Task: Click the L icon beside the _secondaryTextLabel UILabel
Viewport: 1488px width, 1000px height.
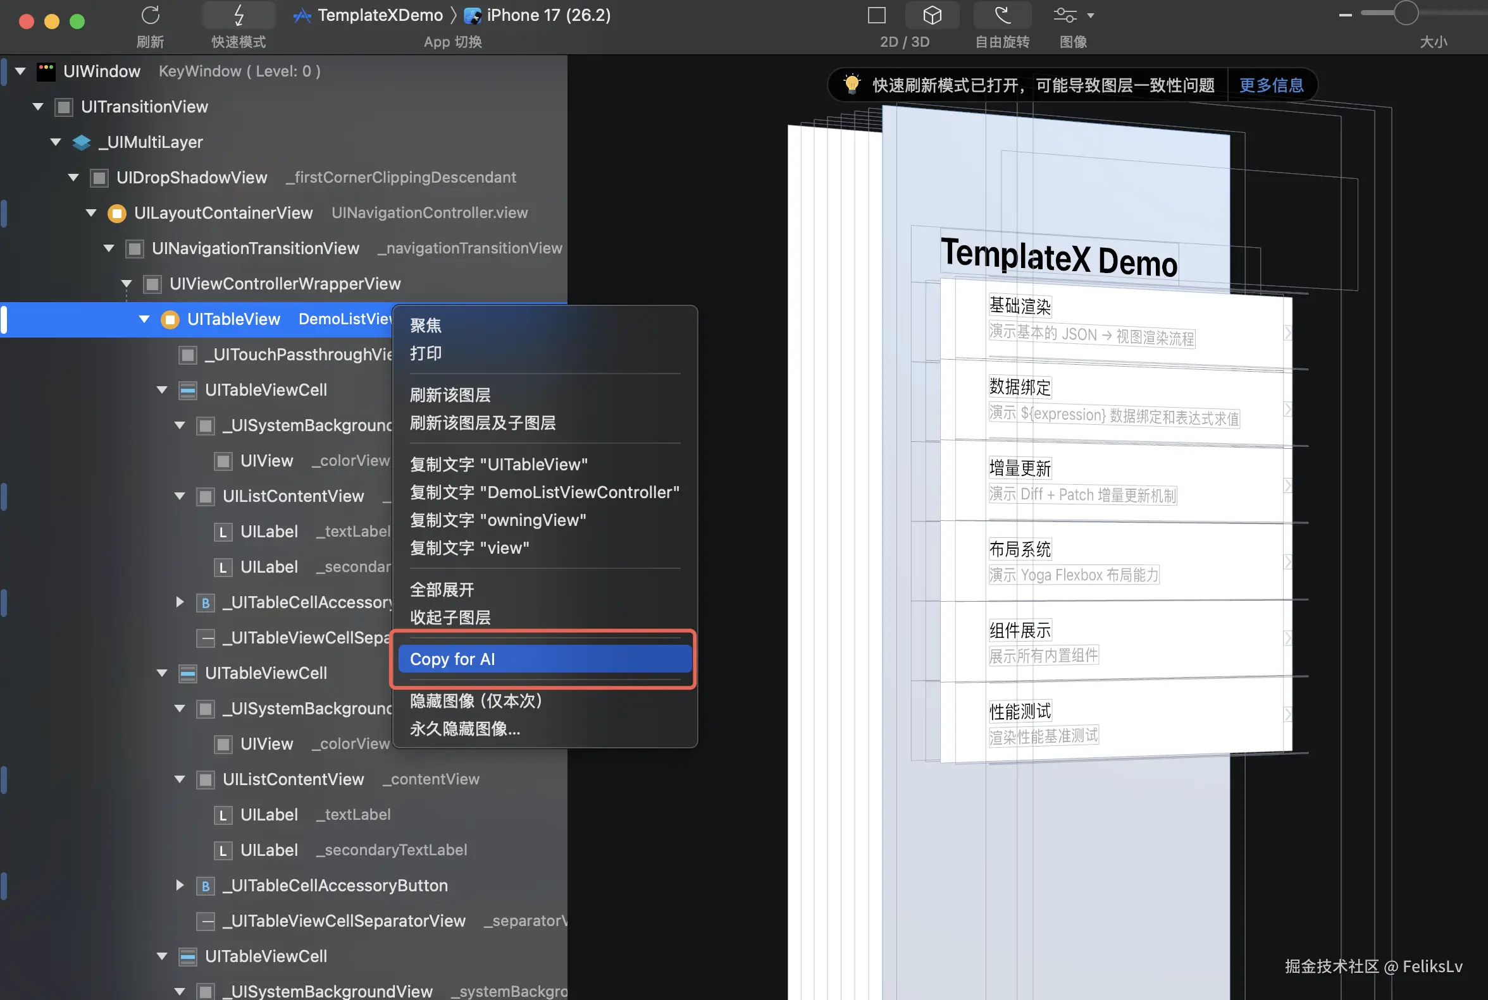Action: [x=222, y=850]
